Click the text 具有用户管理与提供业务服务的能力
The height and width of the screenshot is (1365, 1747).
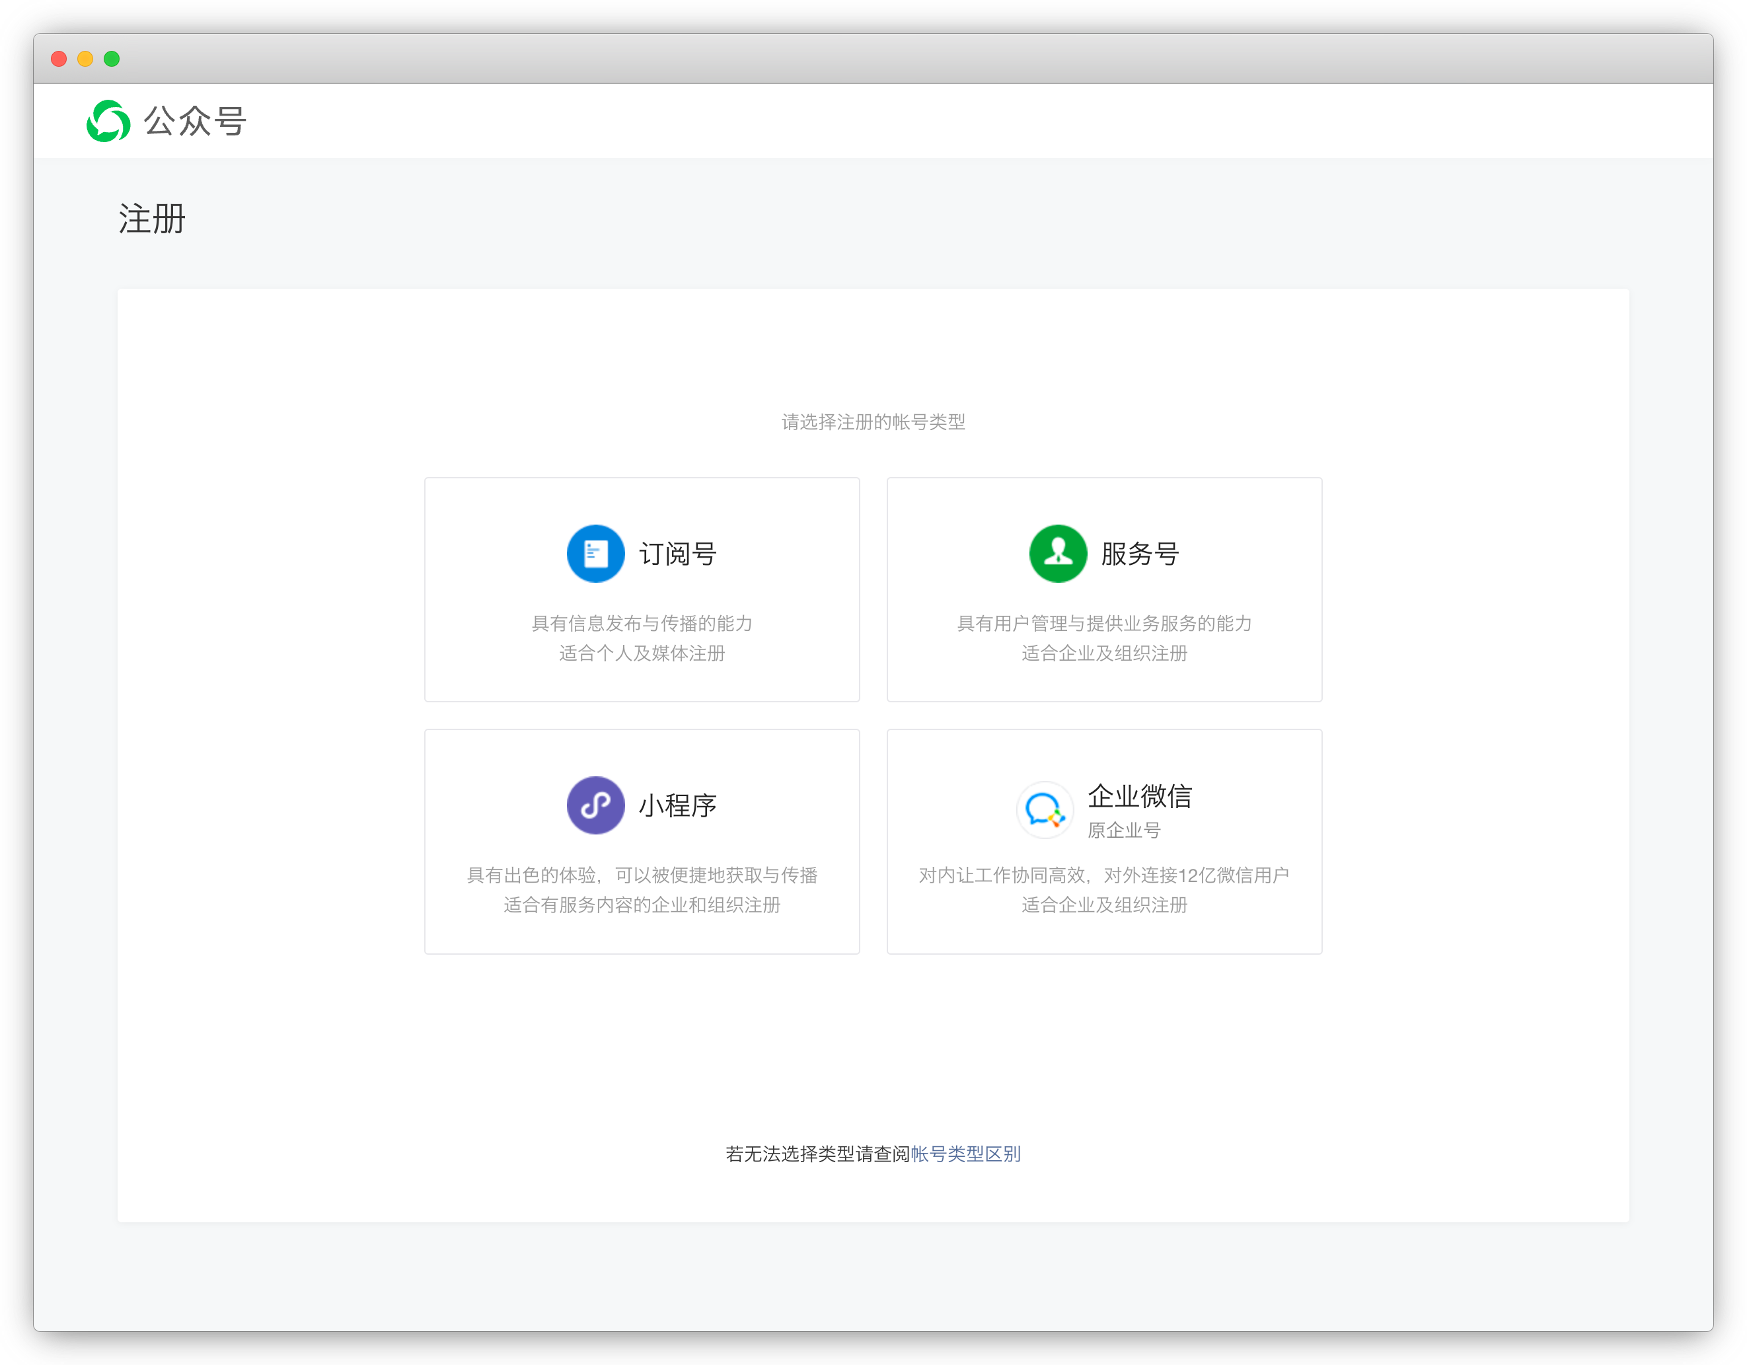click(x=1105, y=623)
